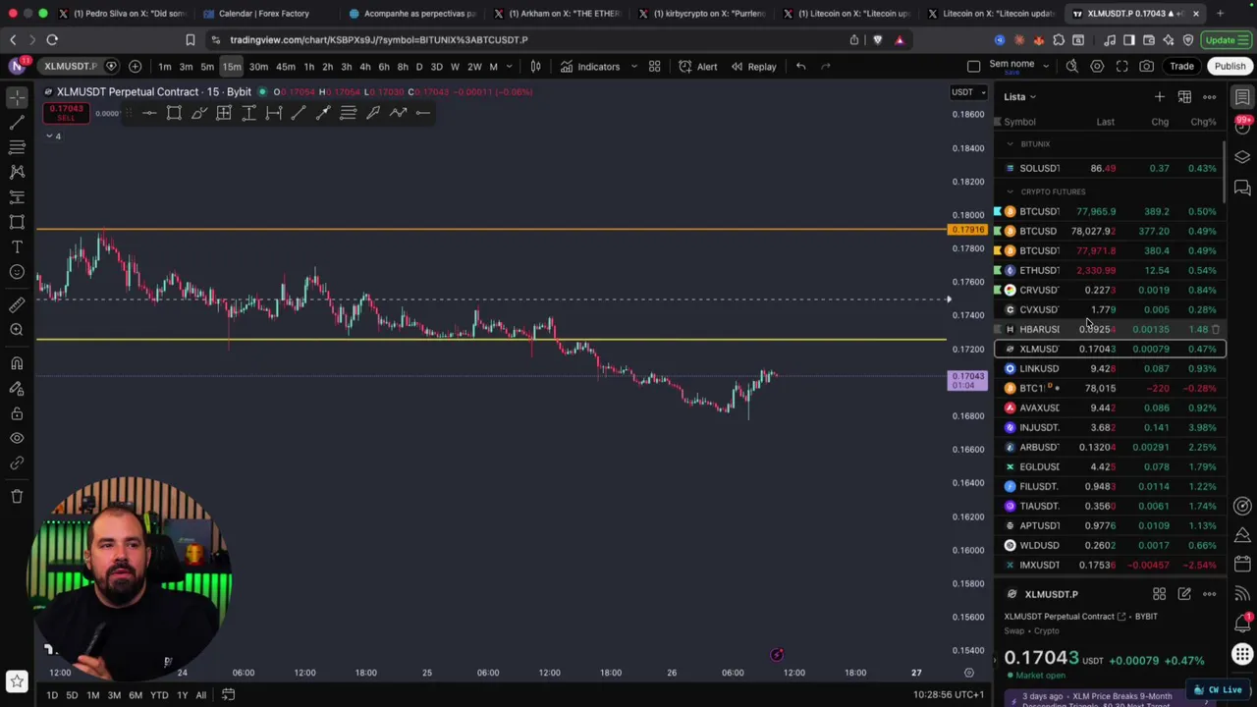Image resolution: width=1257 pixels, height=707 pixels.
Task: Expand the Lista watchlist dropdown
Action: (1020, 97)
